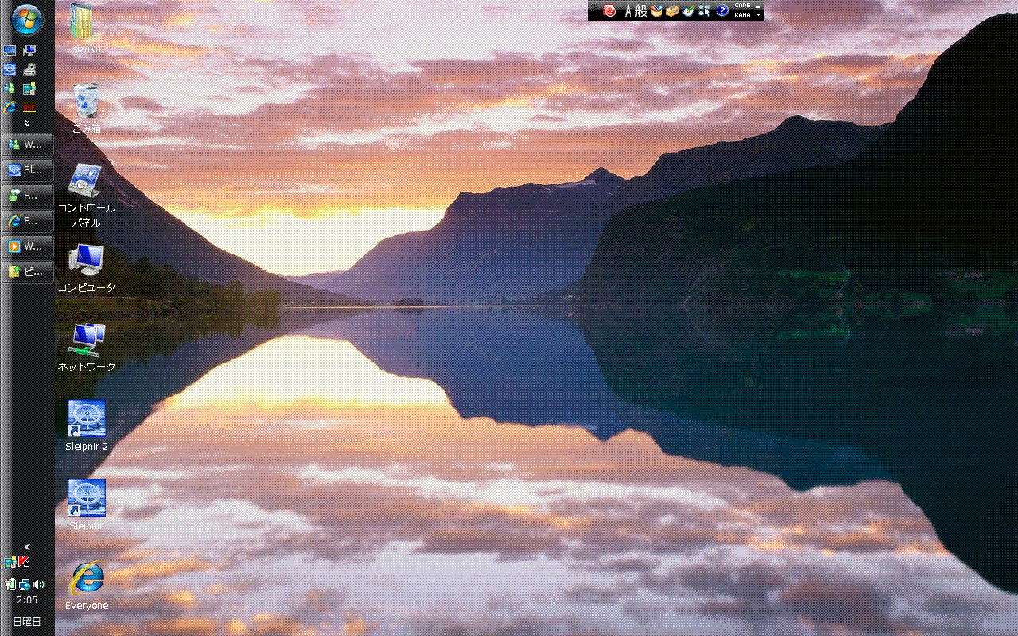Image resolution: width=1018 pixels, height=636 pixels.
Task: Click the red ASF quick launch icon
Action: pyautogui.click(x=29, y=107)
